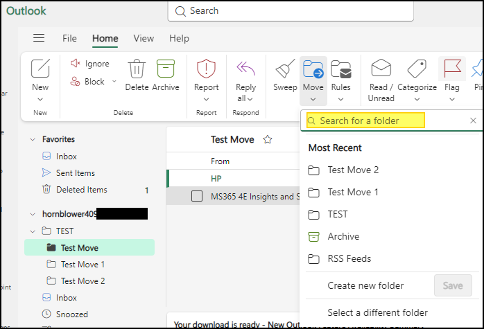Clear the folder search with X icon
This screenshot has width=484, height=329.
point(473,121)
